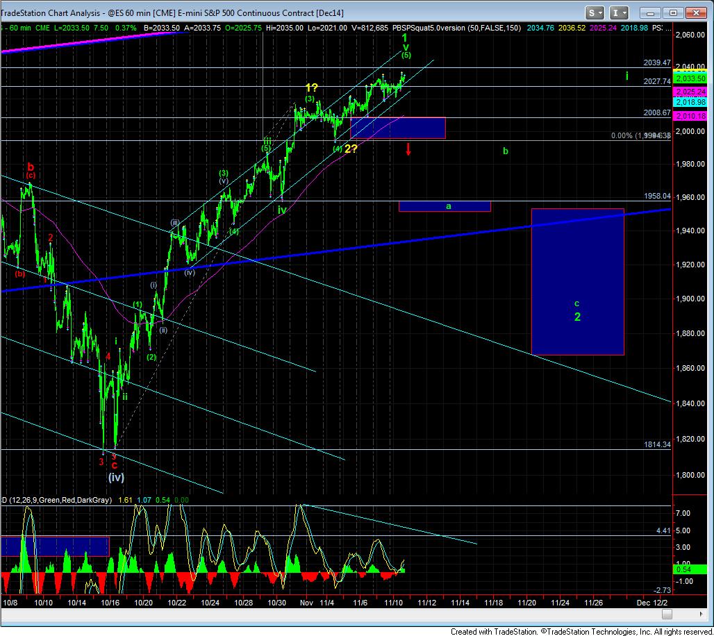
Task: Select the large white (iv) wave label
Action: pos(116,477)
